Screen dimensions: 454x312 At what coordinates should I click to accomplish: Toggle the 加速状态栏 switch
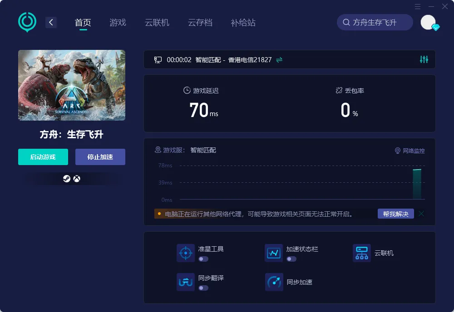[291, 259]
